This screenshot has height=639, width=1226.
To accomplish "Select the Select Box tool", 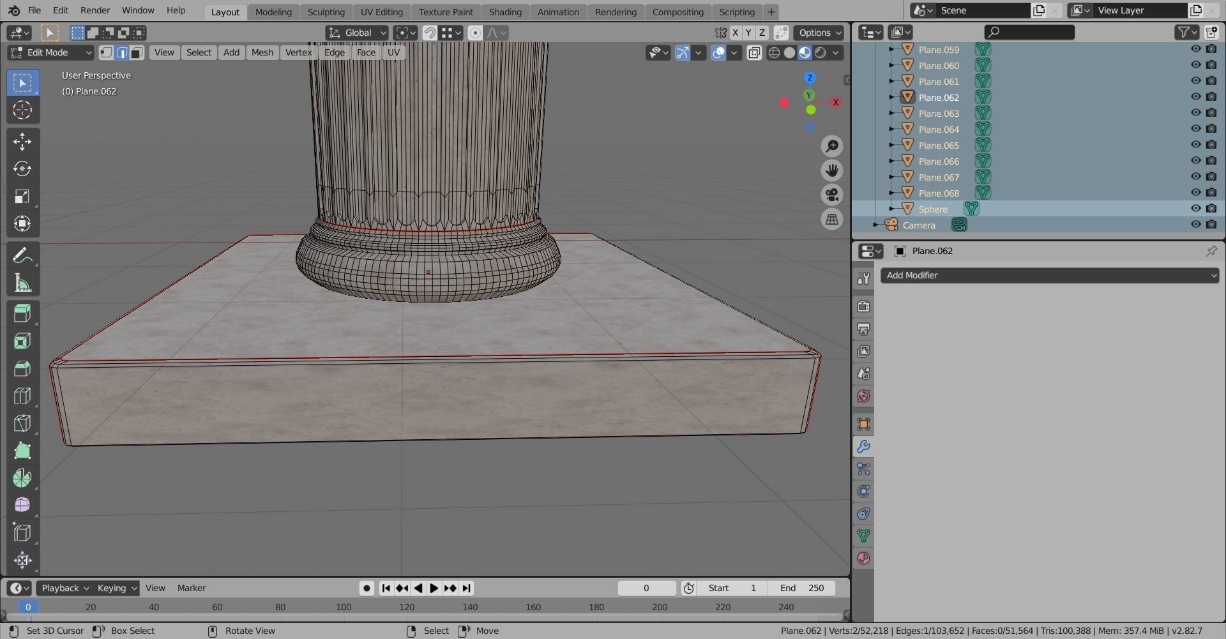I will 22,83.
